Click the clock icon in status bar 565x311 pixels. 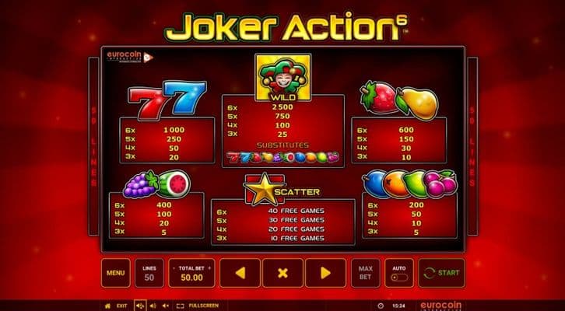coord(381,306)
